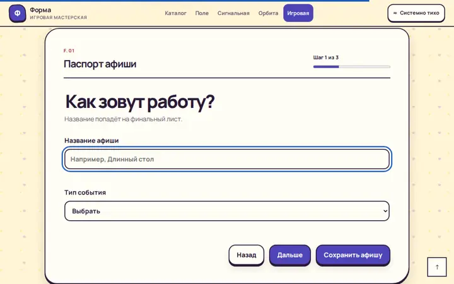
Task: Click the Игровая мастерская subtitle
Action: (x=58, y=18)
